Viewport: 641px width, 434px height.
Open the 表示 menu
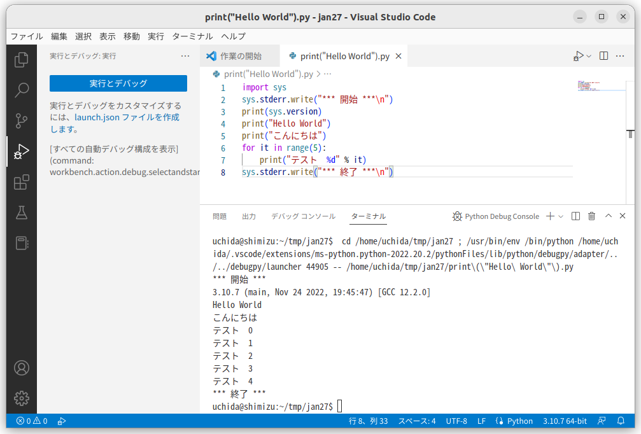[107, 36]
